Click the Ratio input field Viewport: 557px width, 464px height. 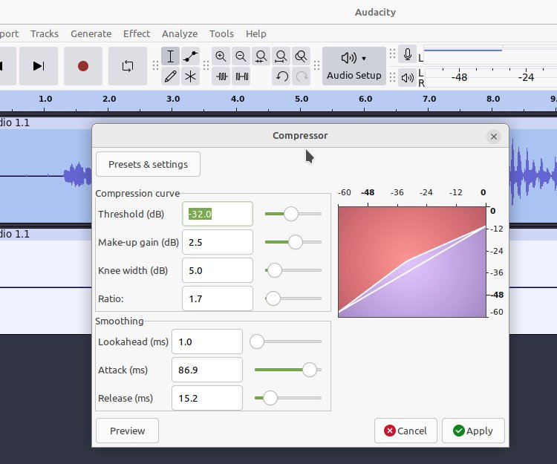[x=218, y=298]
